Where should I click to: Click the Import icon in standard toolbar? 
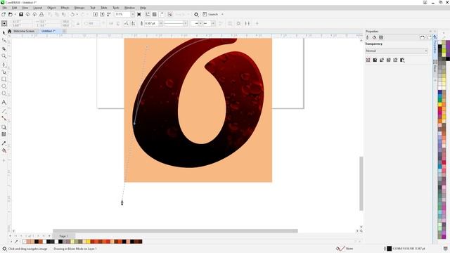tap(96, 14)
